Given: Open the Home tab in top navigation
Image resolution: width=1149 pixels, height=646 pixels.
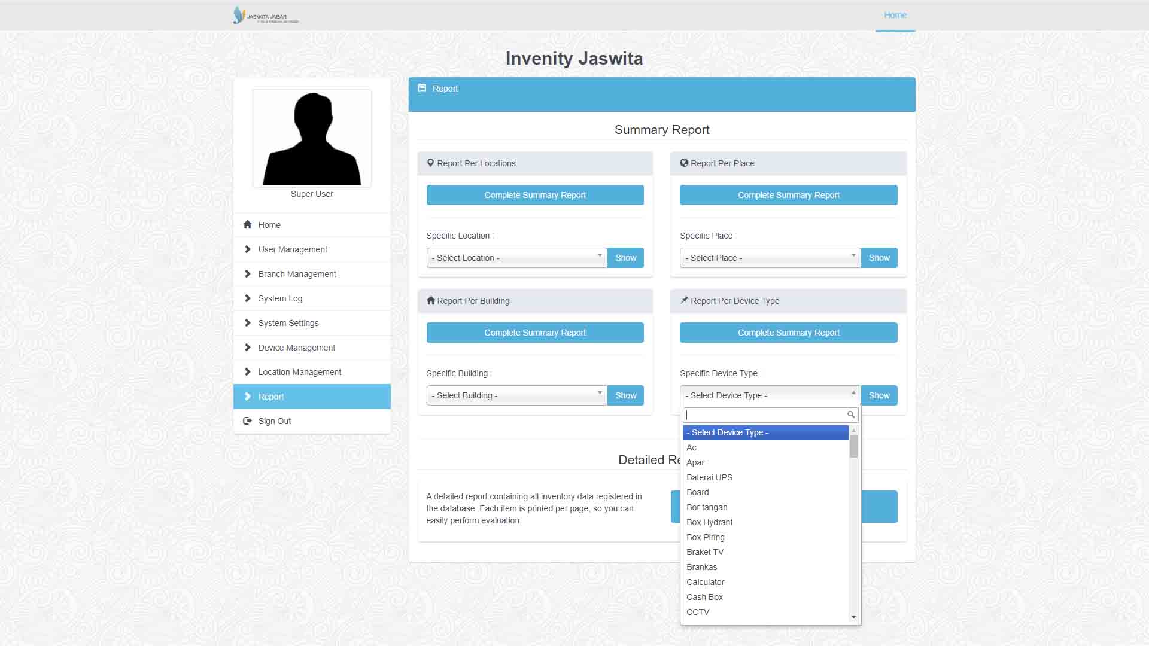Looking at the screenshot, I should tap(895, 15).
